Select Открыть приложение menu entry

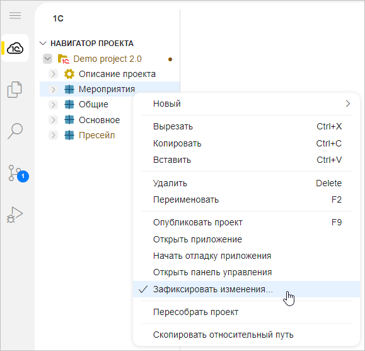pos(246,239)
